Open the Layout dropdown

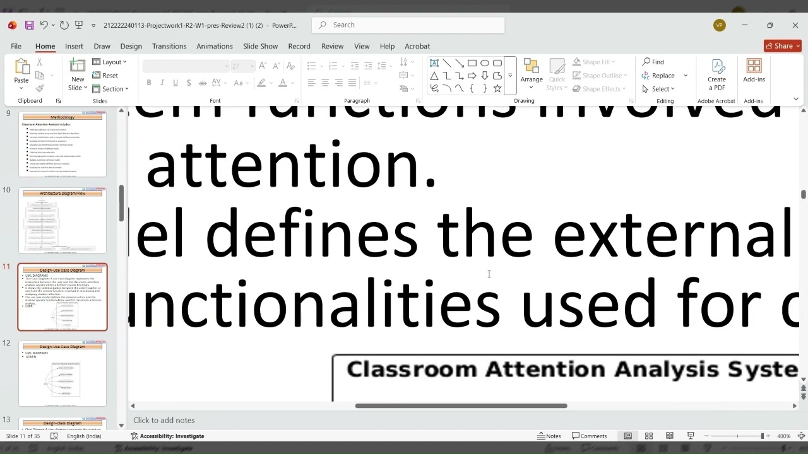click(109, 62)
